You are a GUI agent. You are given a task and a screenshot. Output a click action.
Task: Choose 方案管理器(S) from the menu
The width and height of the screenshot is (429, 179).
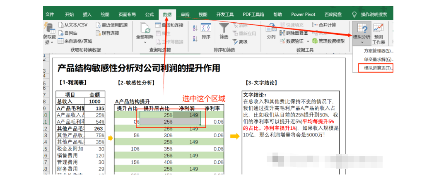(x=378, y=51)
